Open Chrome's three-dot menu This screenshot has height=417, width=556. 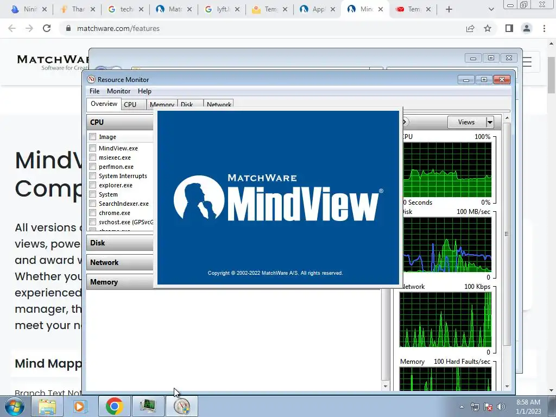(544, 28)
